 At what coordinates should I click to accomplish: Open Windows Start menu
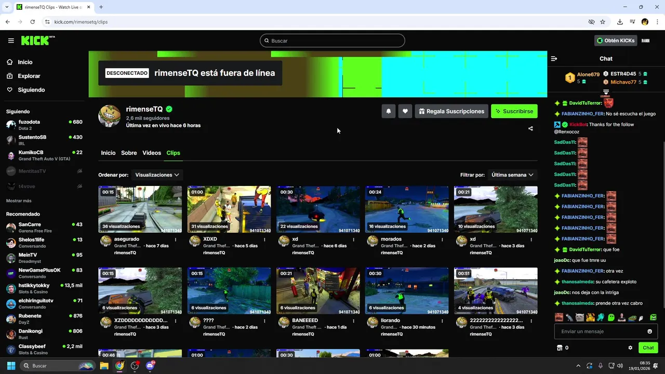pyautogui.click(x=11, y=366)
